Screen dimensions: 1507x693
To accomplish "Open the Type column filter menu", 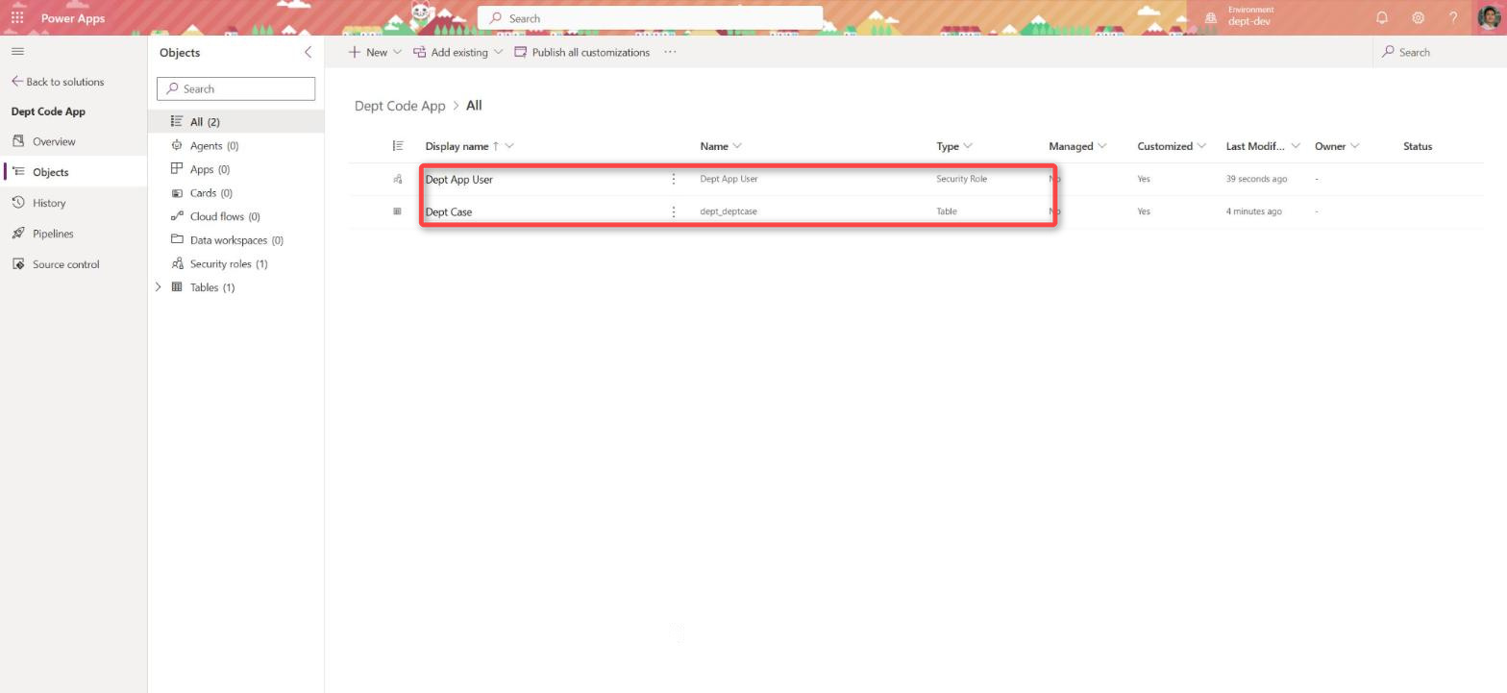I will point(954,146).
